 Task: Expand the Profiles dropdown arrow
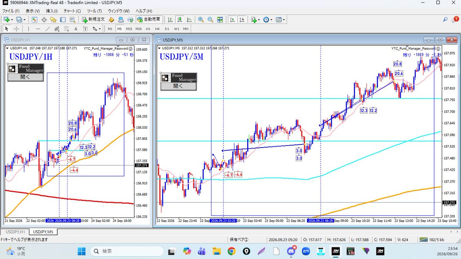pos(24,20)
